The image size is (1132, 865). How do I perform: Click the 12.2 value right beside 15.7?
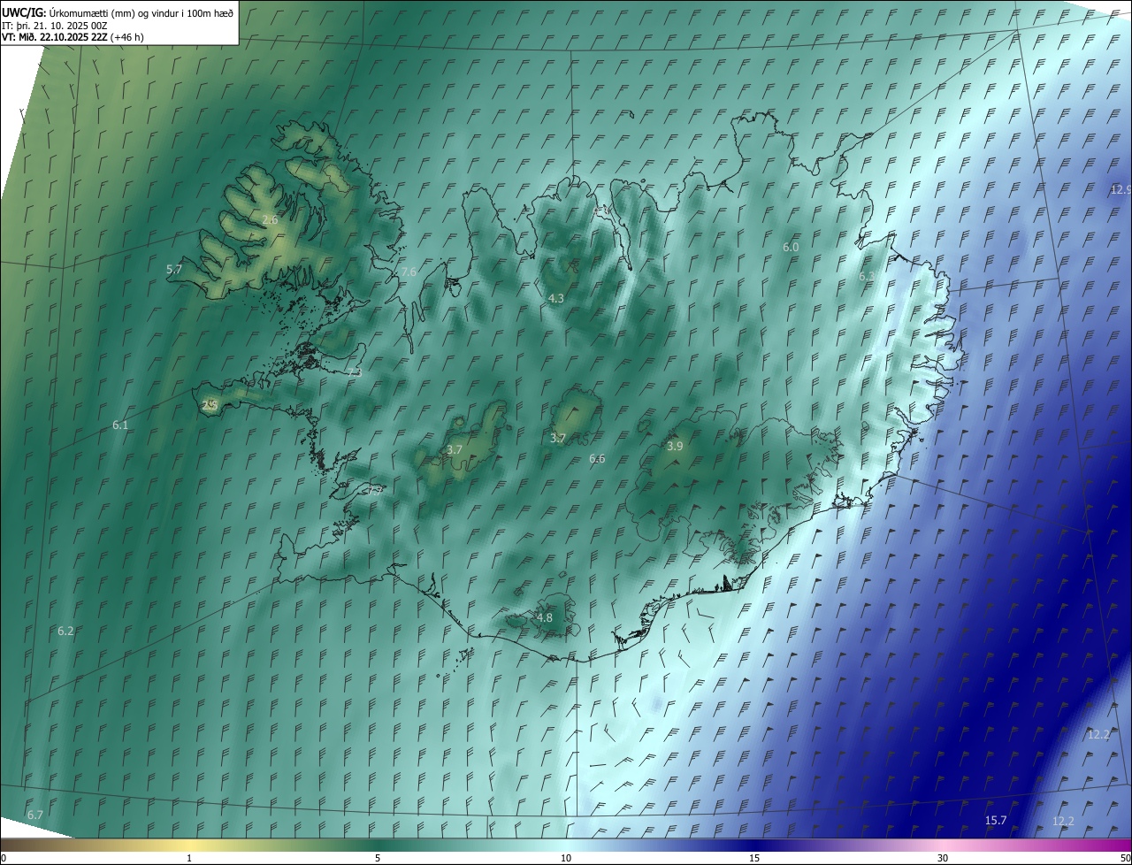coord(1063,821)
